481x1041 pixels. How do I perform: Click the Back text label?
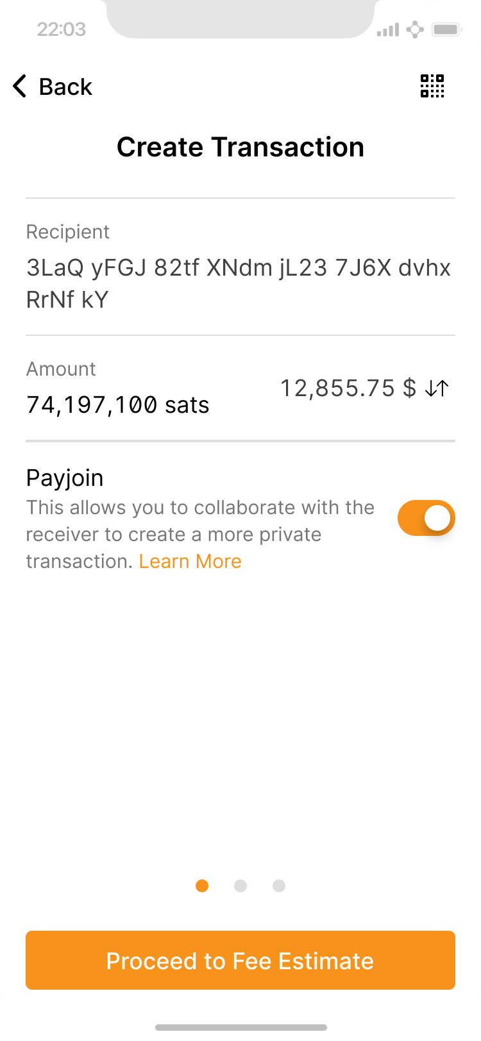65,87
